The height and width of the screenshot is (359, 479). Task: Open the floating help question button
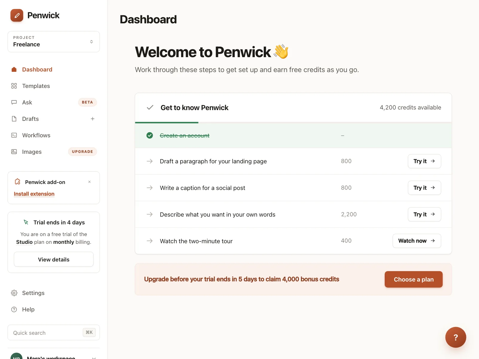456,337
